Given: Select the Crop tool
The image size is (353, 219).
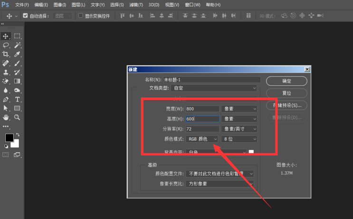Looking at the screenshot, I should click(6, 54).
